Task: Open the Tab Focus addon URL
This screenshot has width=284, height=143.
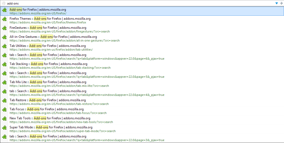Action: pos(58,113)
